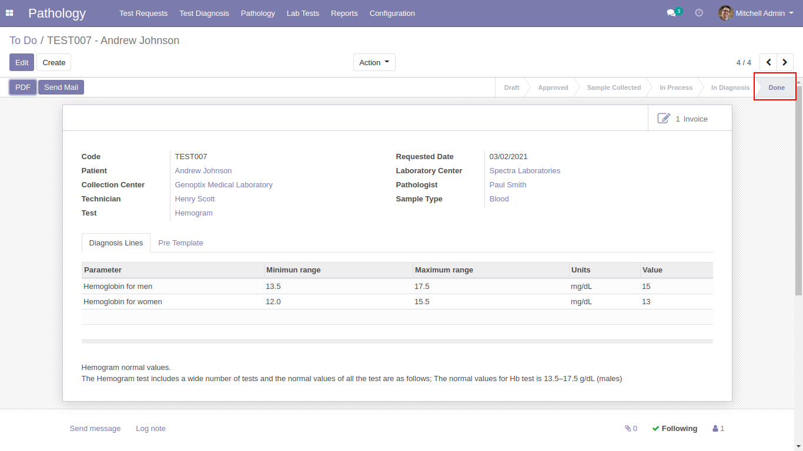803x451 pixels.
Task: Go to previous record with left arrow
Action: [x=768, y=62]
